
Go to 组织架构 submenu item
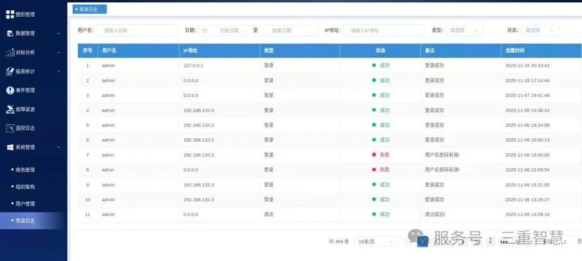(25, 187)
